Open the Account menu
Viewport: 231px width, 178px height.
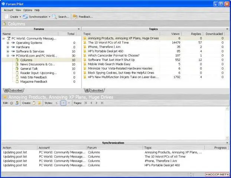(9, 10)
